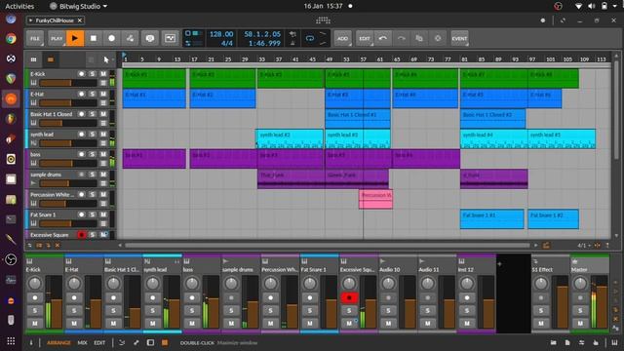This screenshot has width=624, height=351.
Task: Click the arranger horizontal scrollbar
Action: point(328,245)
